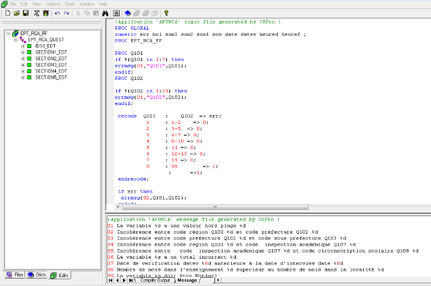431x286 pixels.
Task: Click the Undo arrow icon
Action: point(58,13)
